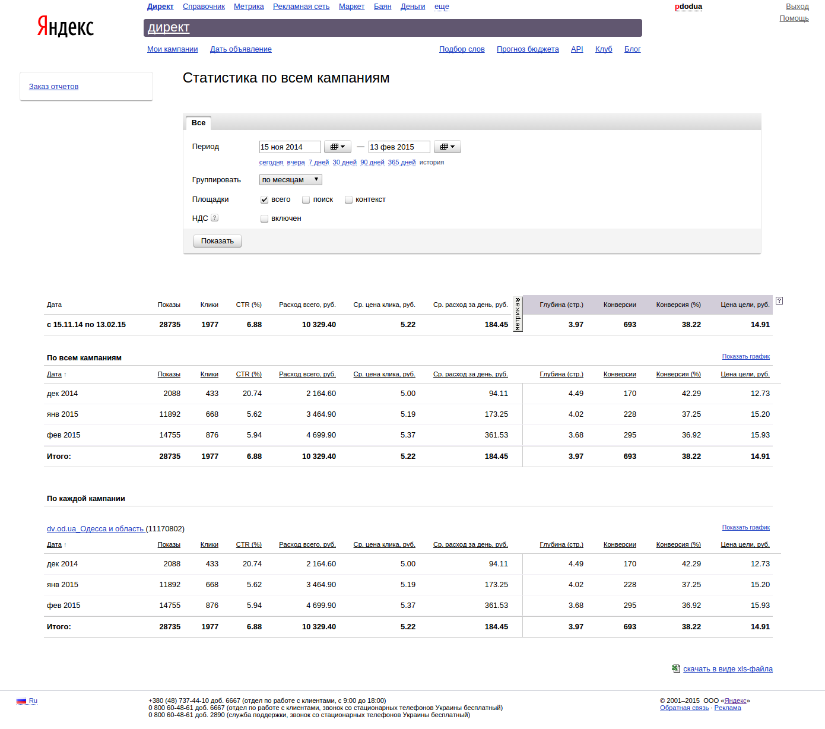Sort all-campaigns table by Расход всего
Image resolution: width=825 pixels, height=729 pixels.
point(307,375)
